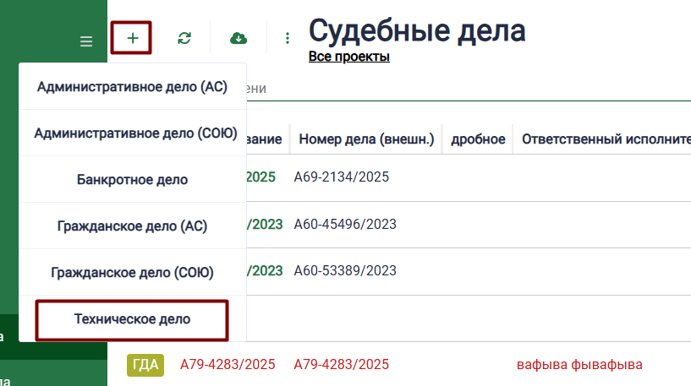This screenshot has width=691, height=386.
Task: Click the Судебные дела page title
Action: (417, 30)
